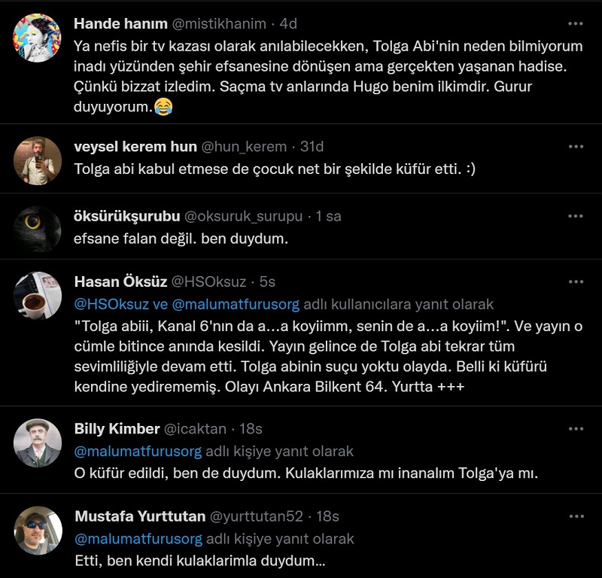The image size is (602, 578).
Task: Open Billy Kimber's profile picture
Action: [38, 443]
